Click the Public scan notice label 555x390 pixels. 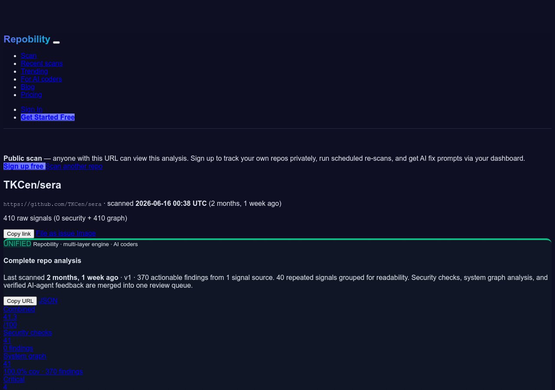click(23, 158)
